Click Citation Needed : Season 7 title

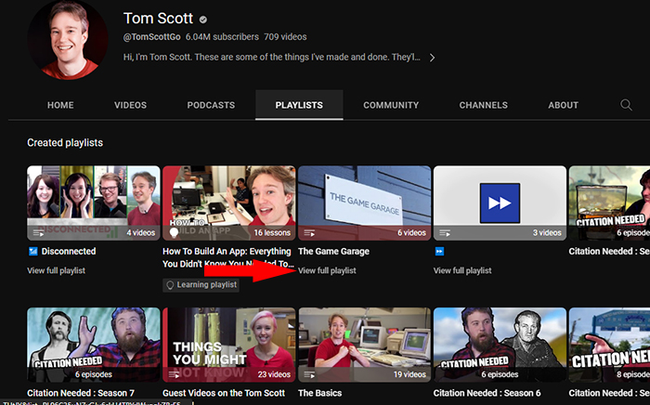81,393
